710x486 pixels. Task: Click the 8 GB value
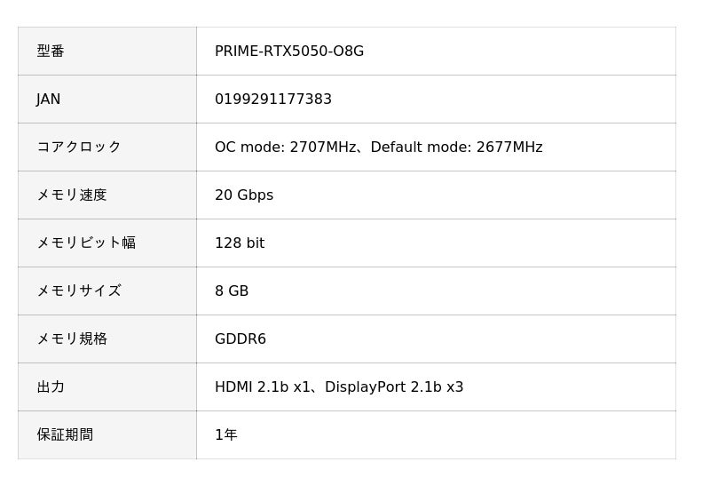click(232, 291)
